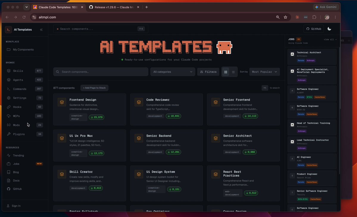357x217 pixels.
Task: Open the Chrome tab search dropdown arrow
Action: point(26,7)
